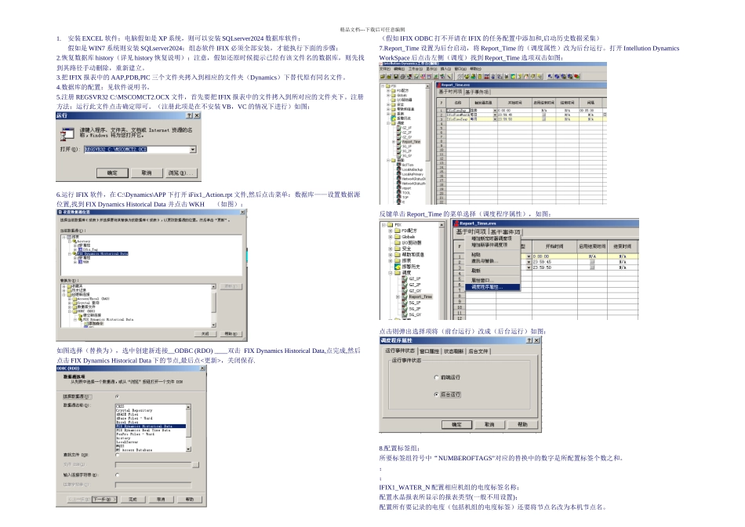Click 下一步 in the ODBC (RDO) dialog

pos(104,500)
